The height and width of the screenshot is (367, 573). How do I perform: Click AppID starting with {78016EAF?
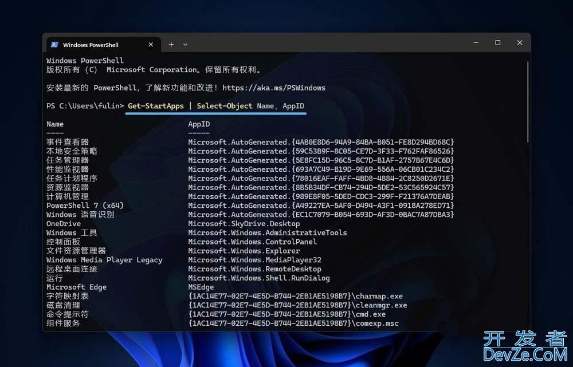pos(321,179)
